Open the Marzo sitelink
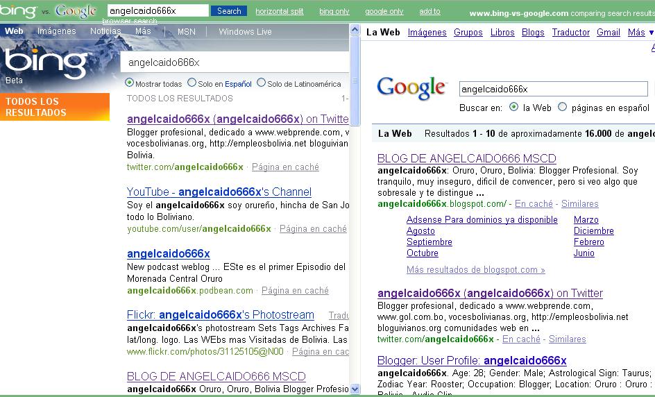Viewport: 655px width, 397px height. pos(586,219)
